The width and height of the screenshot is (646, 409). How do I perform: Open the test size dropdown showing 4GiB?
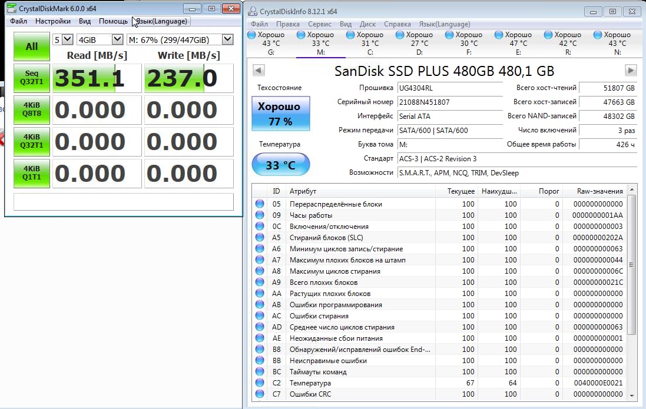point(100,39)
